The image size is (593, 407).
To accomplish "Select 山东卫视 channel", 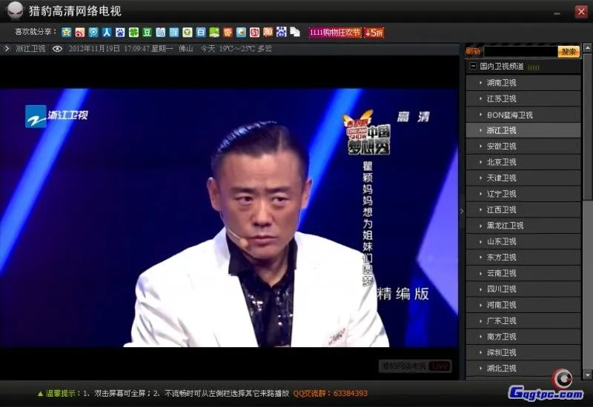I will coord(523,241).
